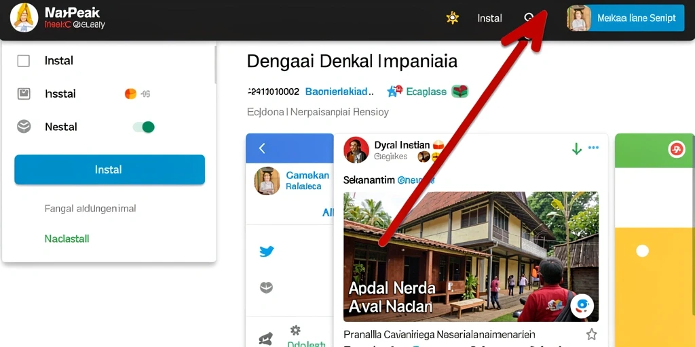Click the round badge on the photo
The height and width of the screenshot is (347, 695).
582,306
